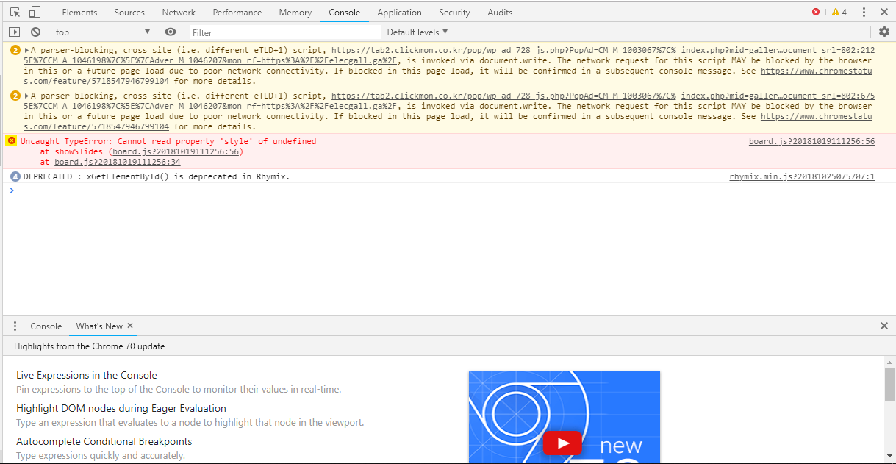Screen dimensions: 896x464
Task: Click the count badge on the first warning
Action: [x=15, y=50]
